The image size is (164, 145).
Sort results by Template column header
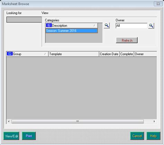point(74,54)
